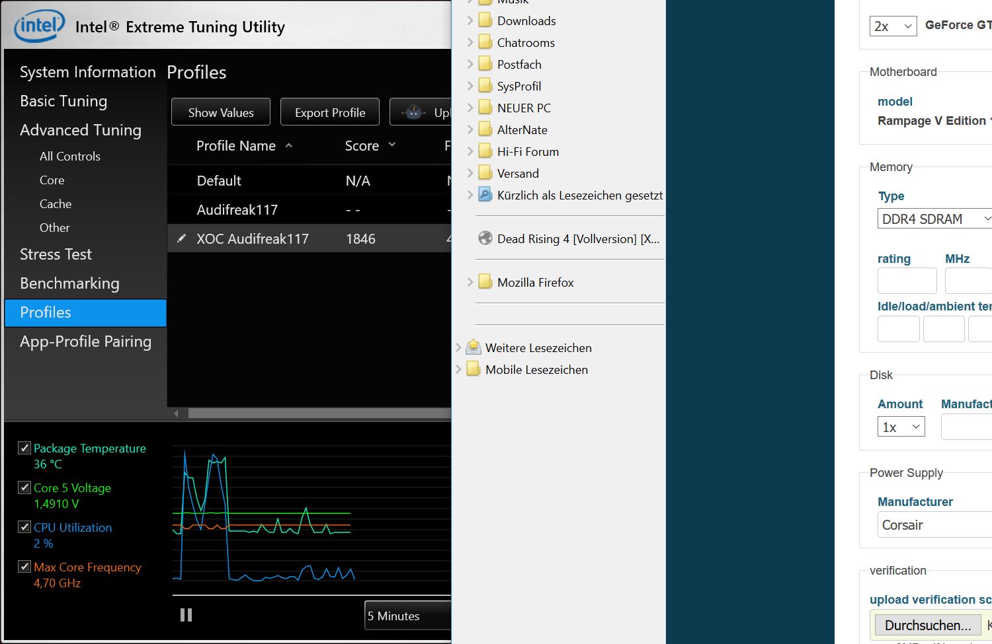The image size is (992, 644).
Task: Click the pencil edit icon beside XOC Audifreak117
Action: tap(181, 238)
